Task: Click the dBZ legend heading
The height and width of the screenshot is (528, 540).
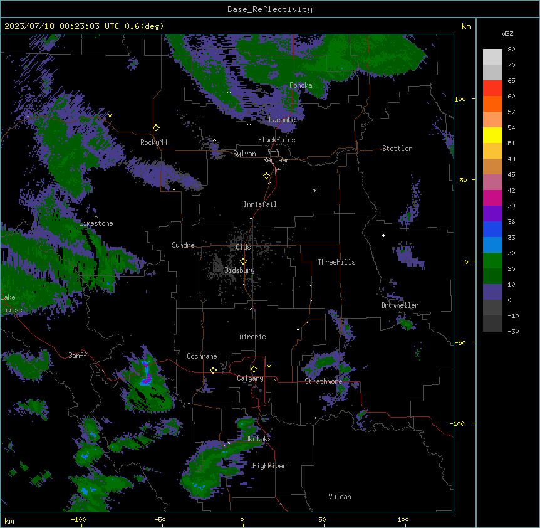Action: click(507, 33)
